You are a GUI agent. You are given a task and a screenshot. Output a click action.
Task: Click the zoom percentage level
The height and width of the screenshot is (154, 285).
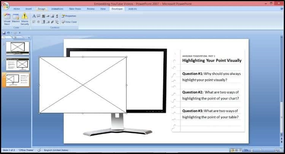246,150
